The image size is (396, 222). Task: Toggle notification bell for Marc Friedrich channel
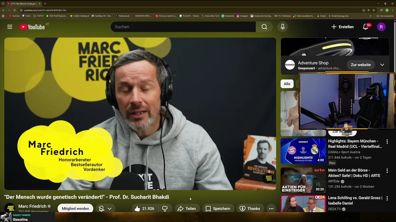(x=105, y=209)
